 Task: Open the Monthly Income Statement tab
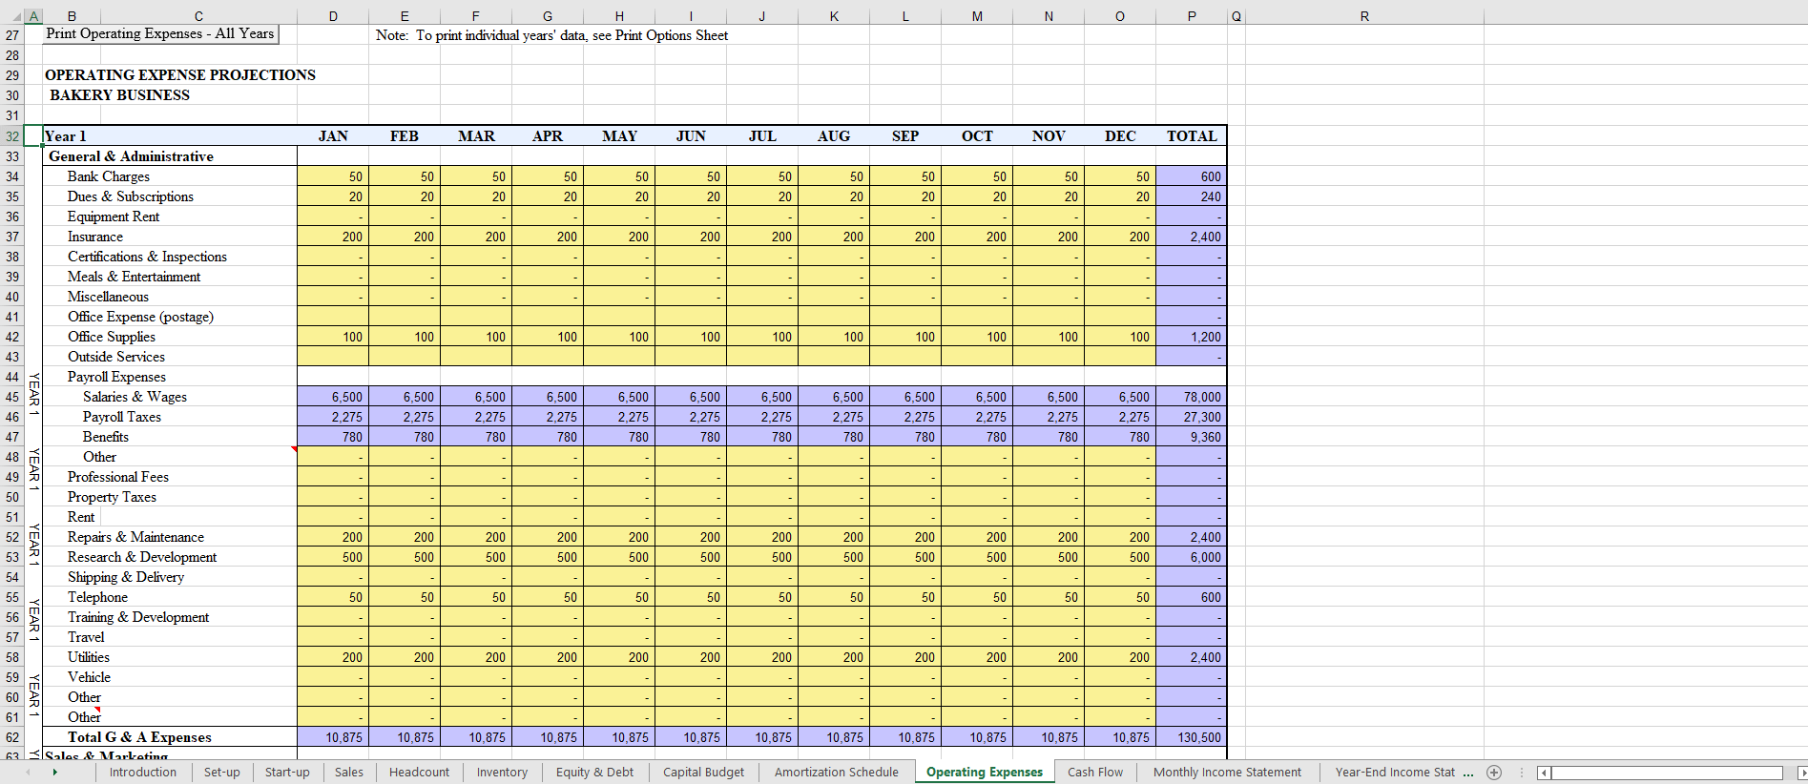tap(1226, 773)
